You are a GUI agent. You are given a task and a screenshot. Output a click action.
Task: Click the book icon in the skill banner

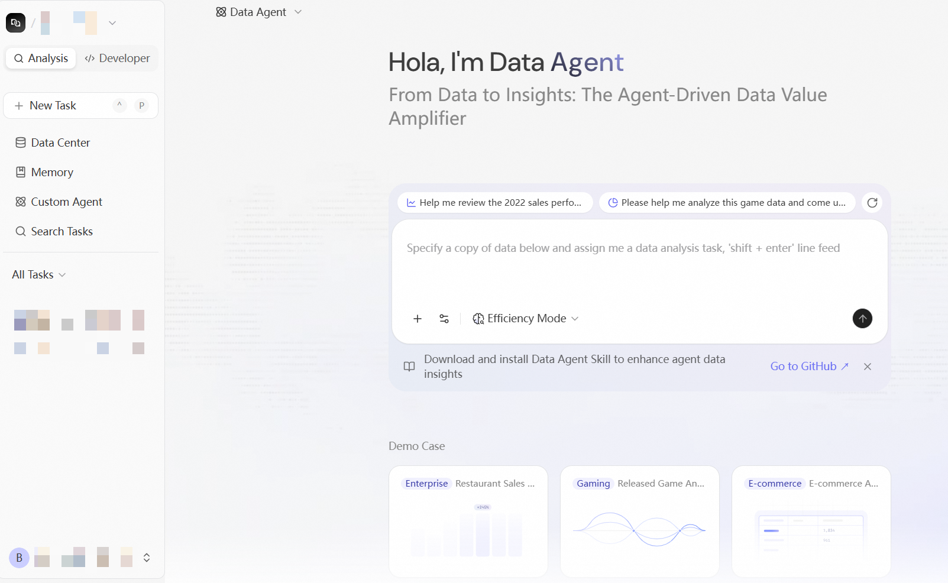click(409, 367)
